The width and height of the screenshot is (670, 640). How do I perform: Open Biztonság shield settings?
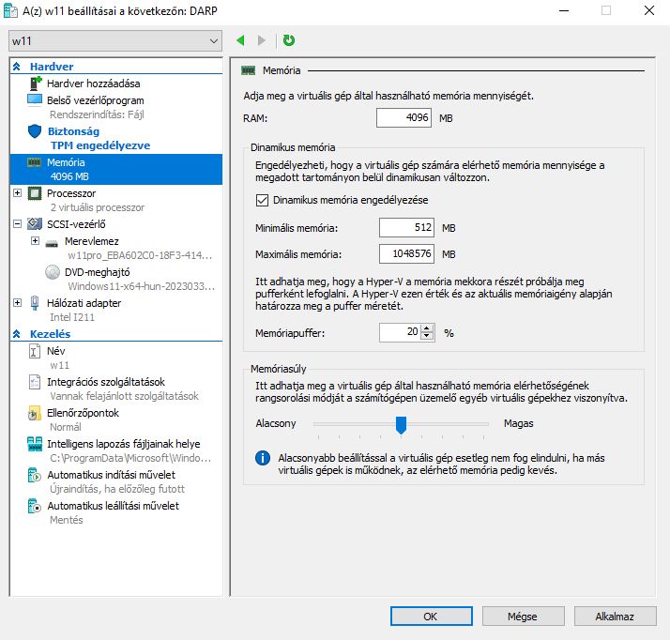73,131
